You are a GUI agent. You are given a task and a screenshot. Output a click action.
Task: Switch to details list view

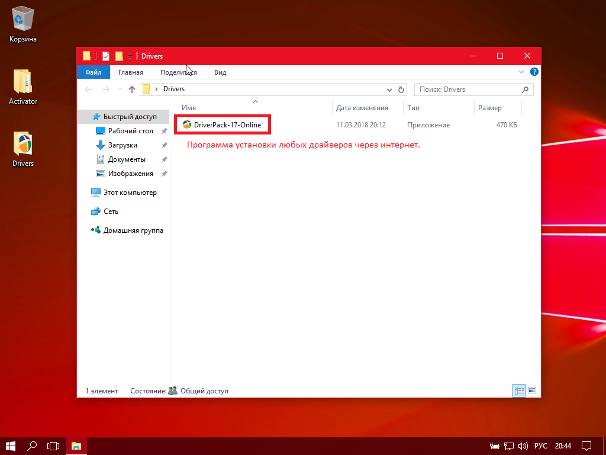(x=519, y=391)
